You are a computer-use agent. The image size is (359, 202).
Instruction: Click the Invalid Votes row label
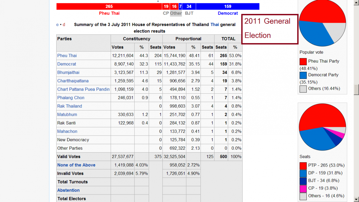pos(70,173)
